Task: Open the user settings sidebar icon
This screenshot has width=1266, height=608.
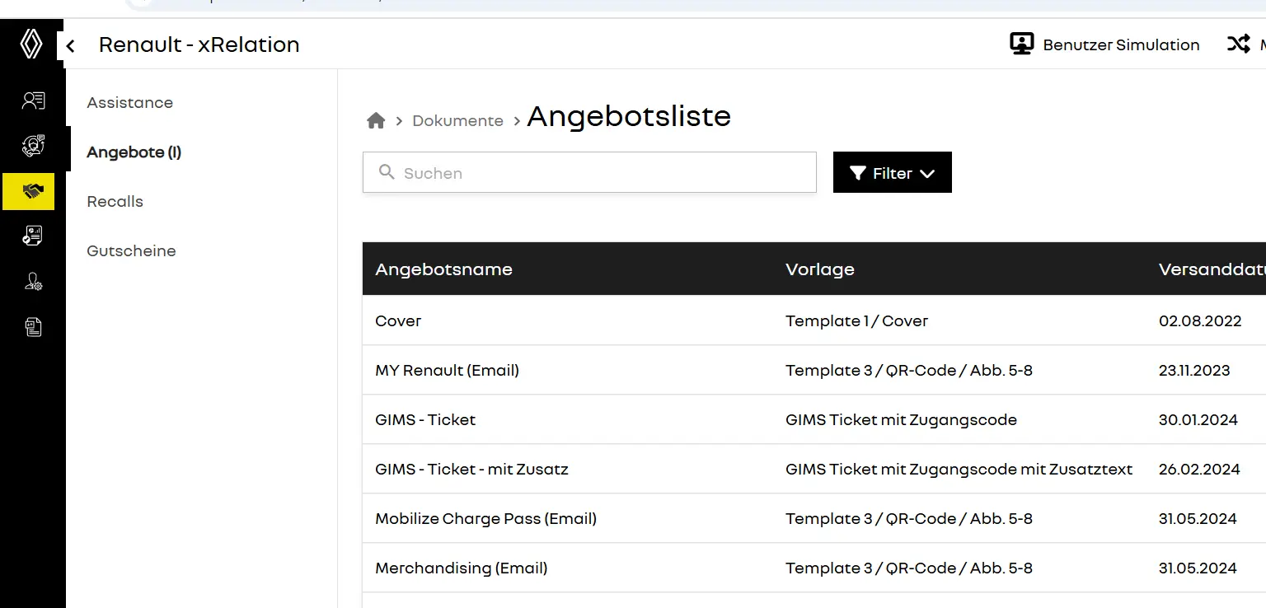Action: point(33,282)
